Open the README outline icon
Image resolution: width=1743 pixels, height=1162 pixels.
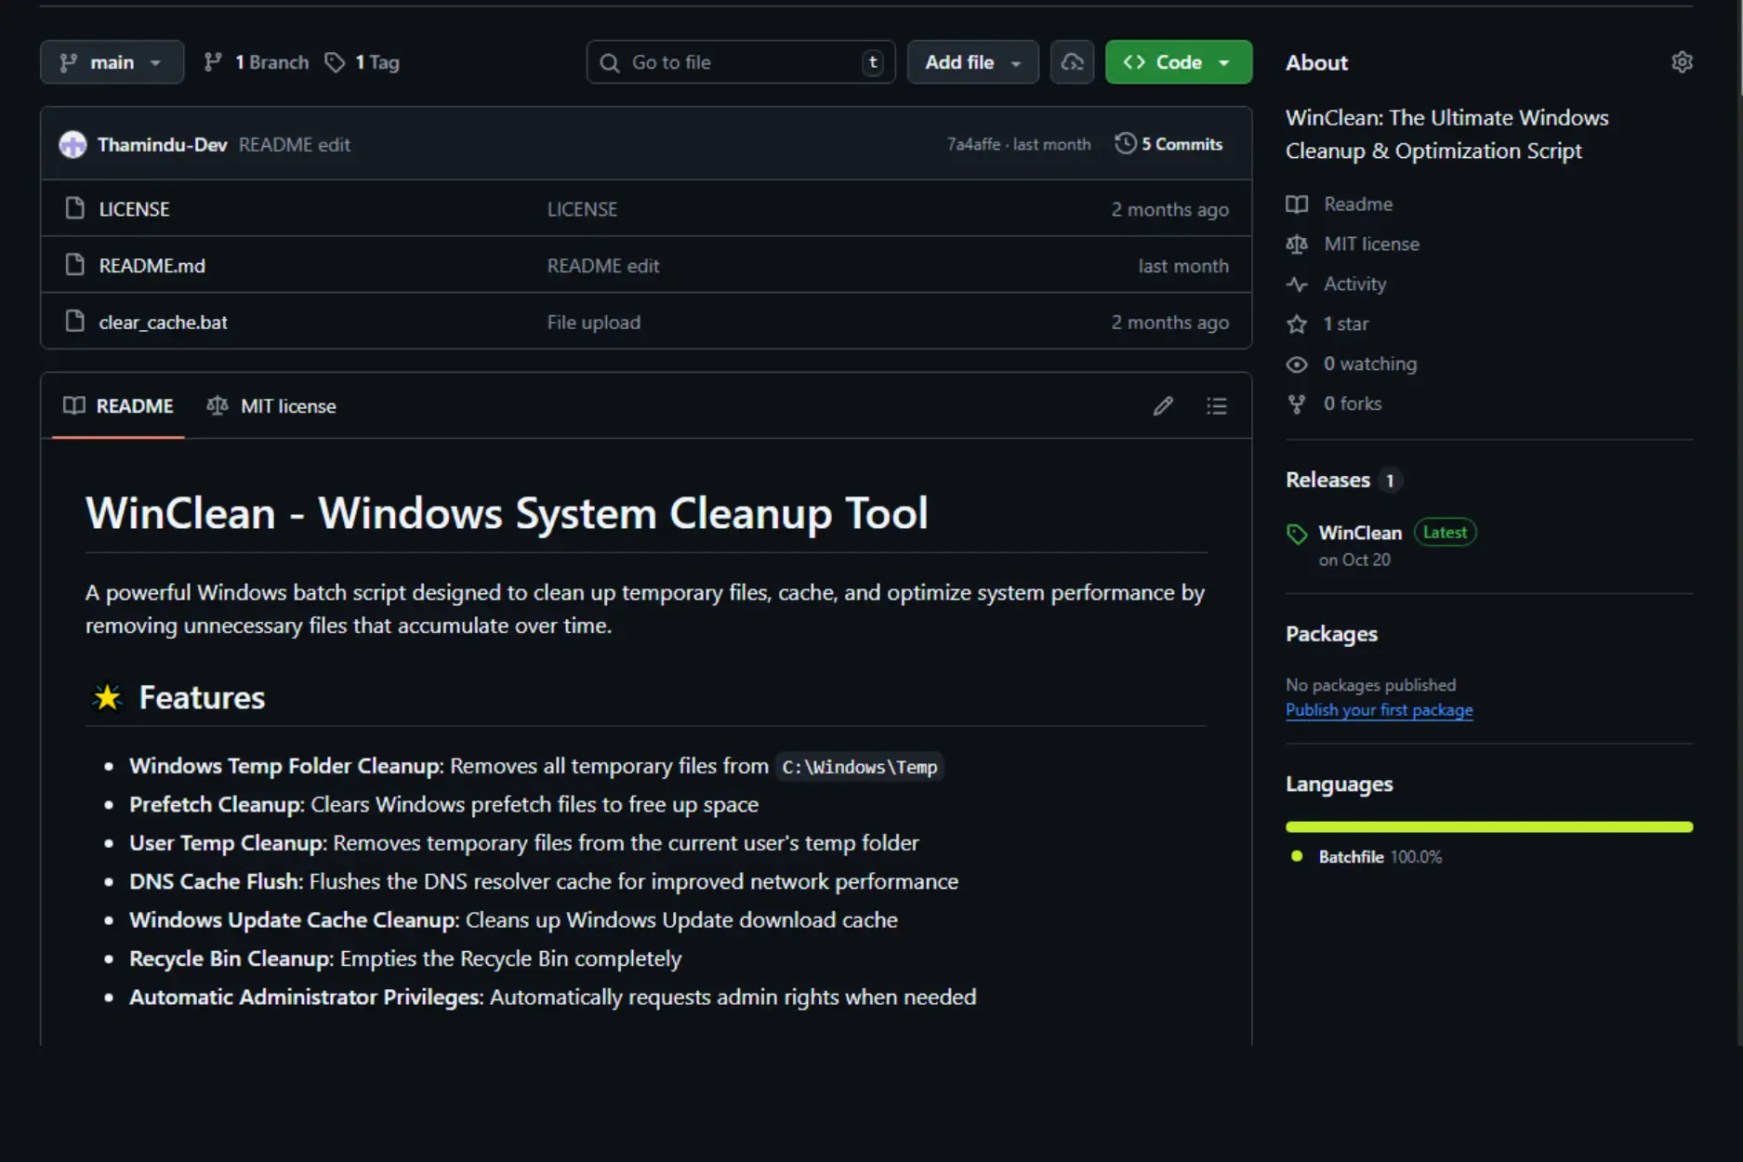1216,406
